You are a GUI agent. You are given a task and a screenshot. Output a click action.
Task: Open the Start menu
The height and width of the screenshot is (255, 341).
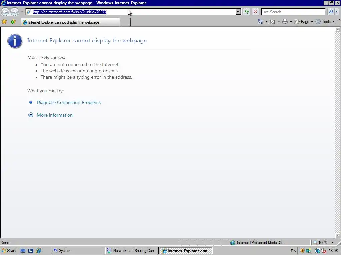pyautogui.click(x=8, y=251)
